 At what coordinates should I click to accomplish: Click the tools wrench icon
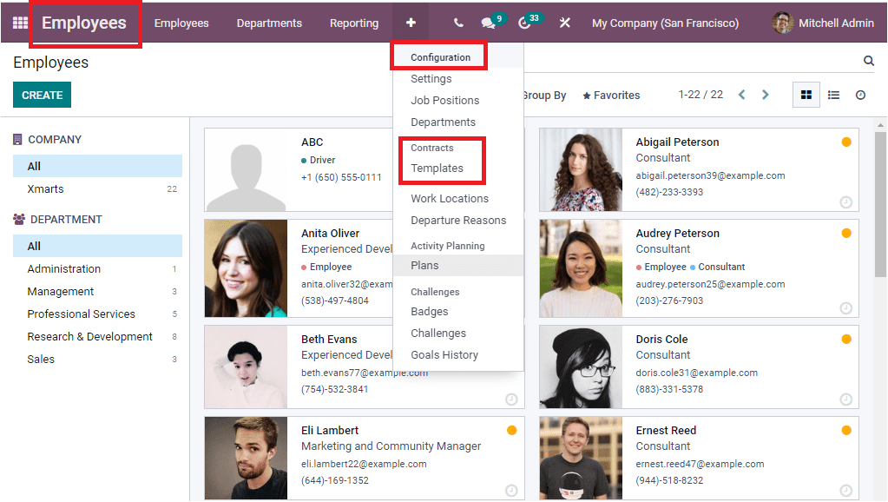[563, 23]
